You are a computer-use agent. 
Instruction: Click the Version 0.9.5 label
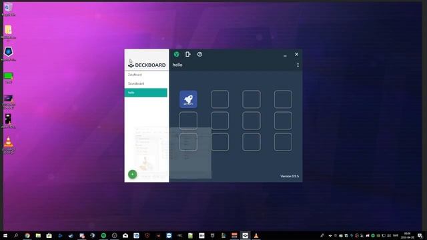pos(290,176)
